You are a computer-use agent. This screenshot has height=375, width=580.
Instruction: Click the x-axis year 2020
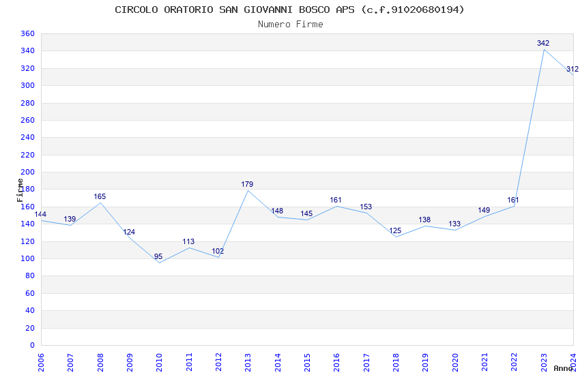tap(455, 363)
